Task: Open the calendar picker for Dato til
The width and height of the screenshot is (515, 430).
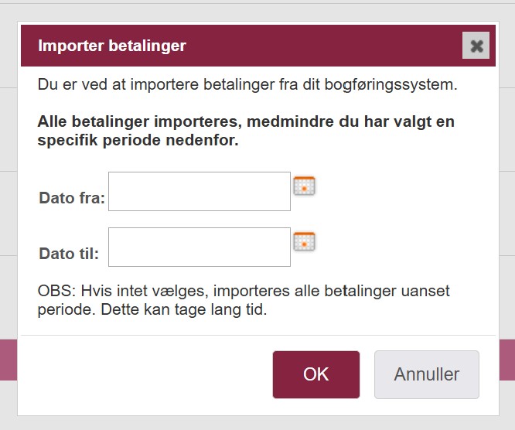Action: [304, 241]
